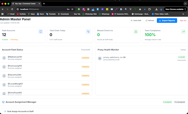Image resolution: width=188 pixels, height=114 pixels.
Task: Click the password key icon in address bar
Action: [68, 9]
